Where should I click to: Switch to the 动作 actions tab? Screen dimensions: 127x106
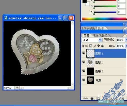click(x=101, y=28)
